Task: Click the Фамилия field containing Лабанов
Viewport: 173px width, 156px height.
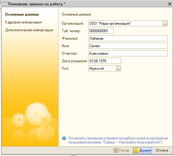Action: pyautogui.click(x=128, y=38)
